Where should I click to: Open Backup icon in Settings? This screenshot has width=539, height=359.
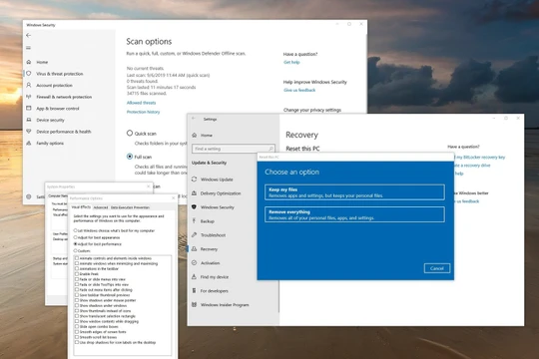pos(195,221)
